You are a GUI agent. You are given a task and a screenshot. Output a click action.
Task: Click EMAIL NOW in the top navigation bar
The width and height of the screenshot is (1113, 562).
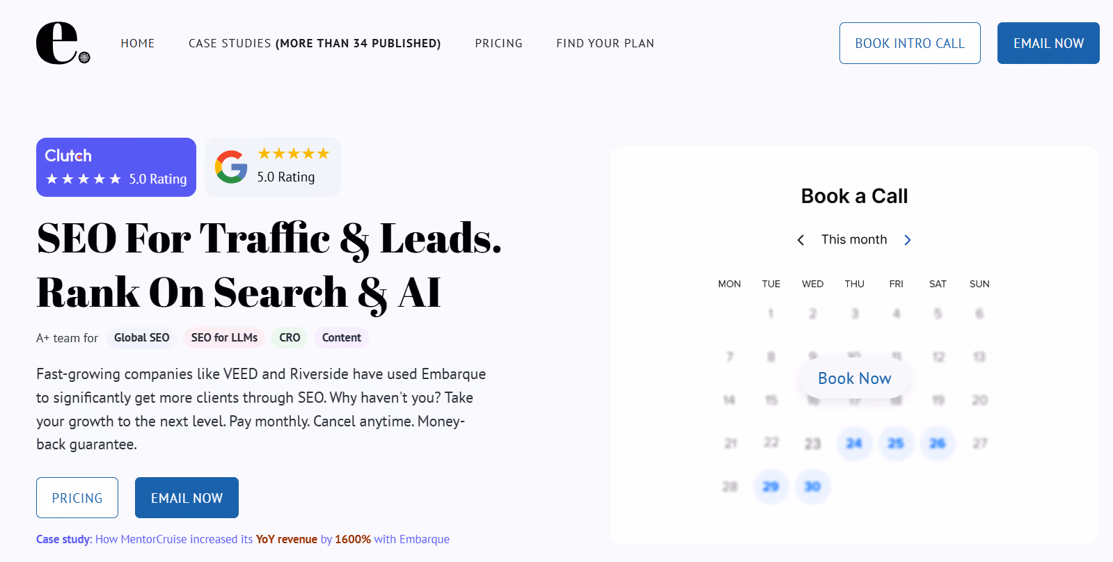tap(1048, 43)
